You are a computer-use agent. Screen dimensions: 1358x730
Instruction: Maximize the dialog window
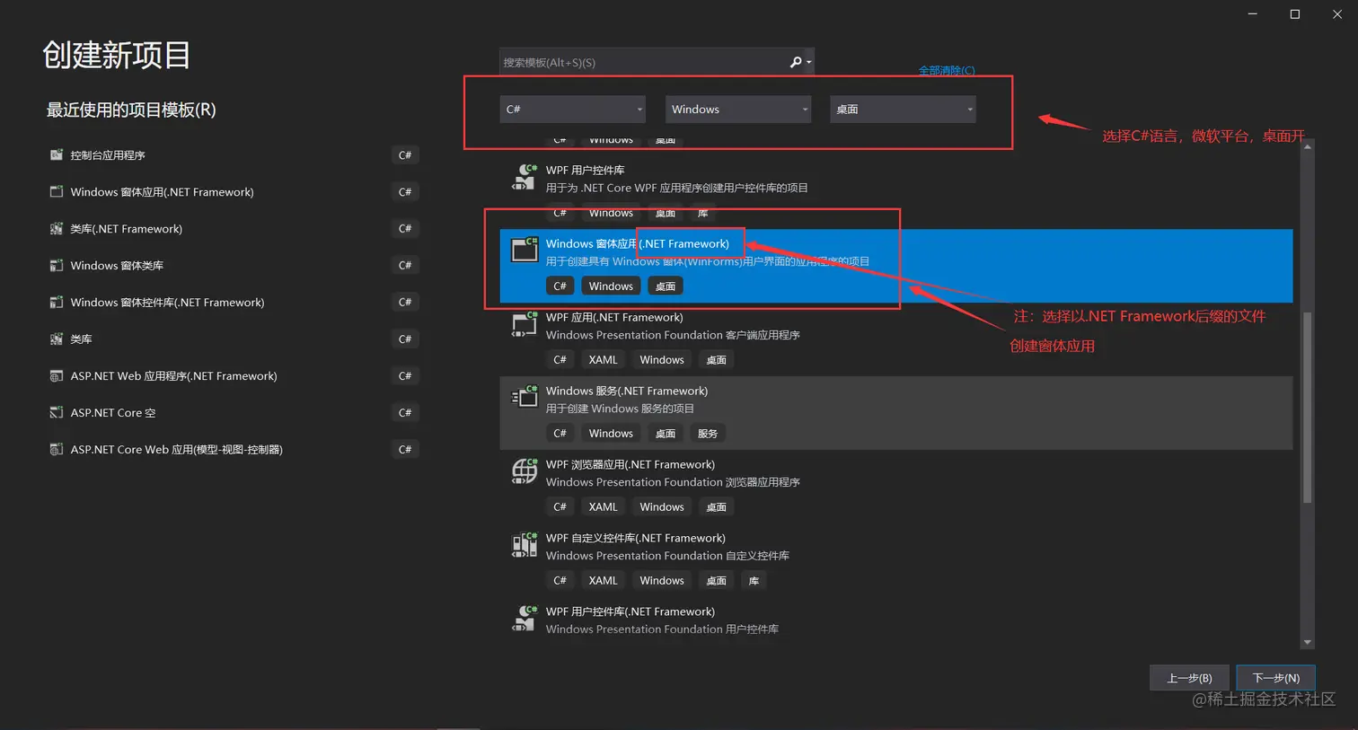tap(1294, 13)
